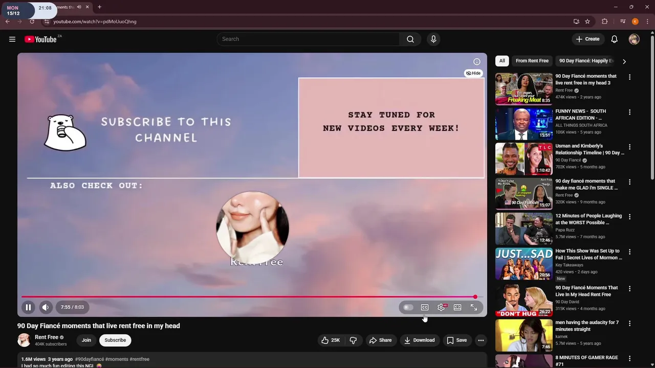Open the video settings gear
This screenshot has height=368, width=655.
(x=441, y=307)
